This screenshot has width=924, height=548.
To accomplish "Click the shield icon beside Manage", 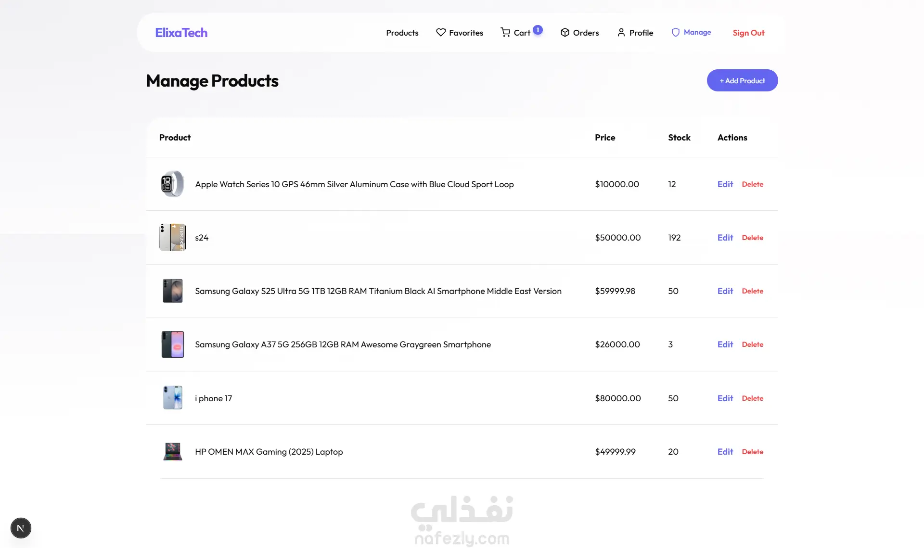I will [x=676, y=32].
